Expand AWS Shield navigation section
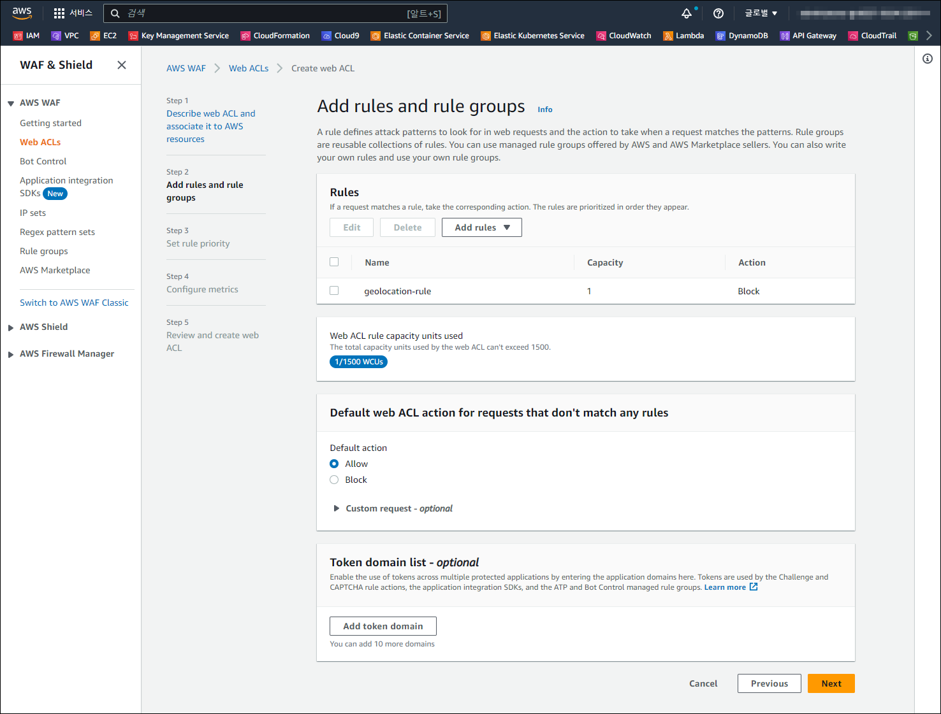 11,327
